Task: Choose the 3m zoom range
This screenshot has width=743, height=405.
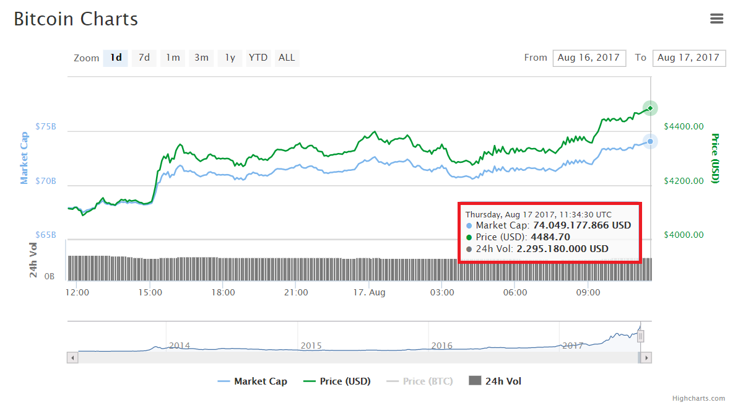Action: point(201,58)
